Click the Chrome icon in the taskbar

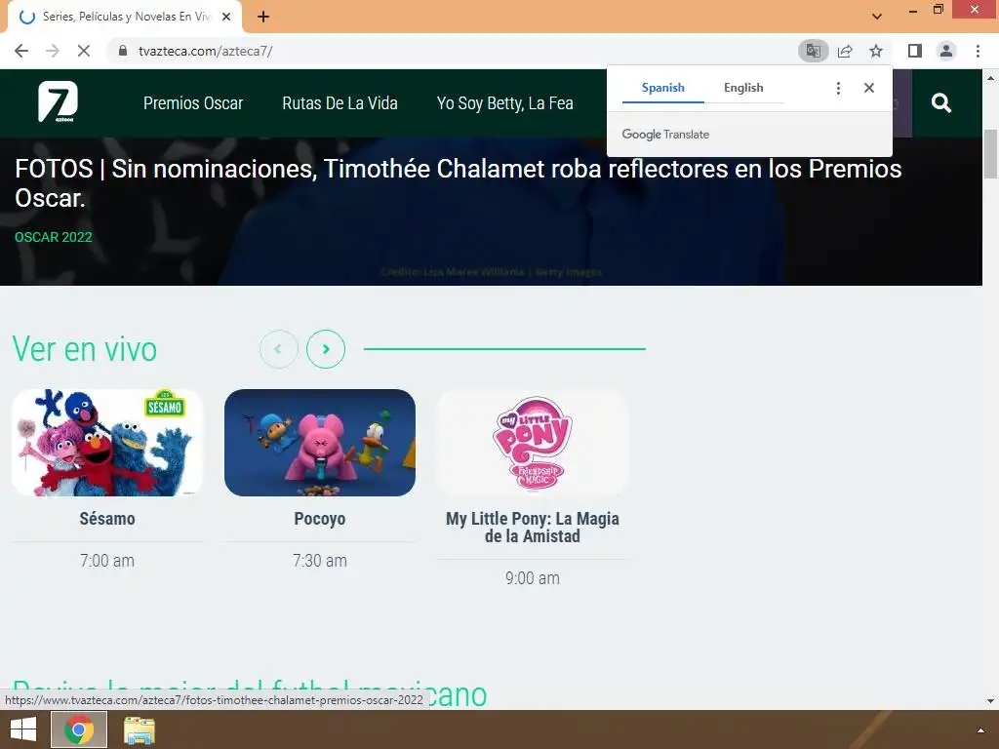[x=79, y=729]
